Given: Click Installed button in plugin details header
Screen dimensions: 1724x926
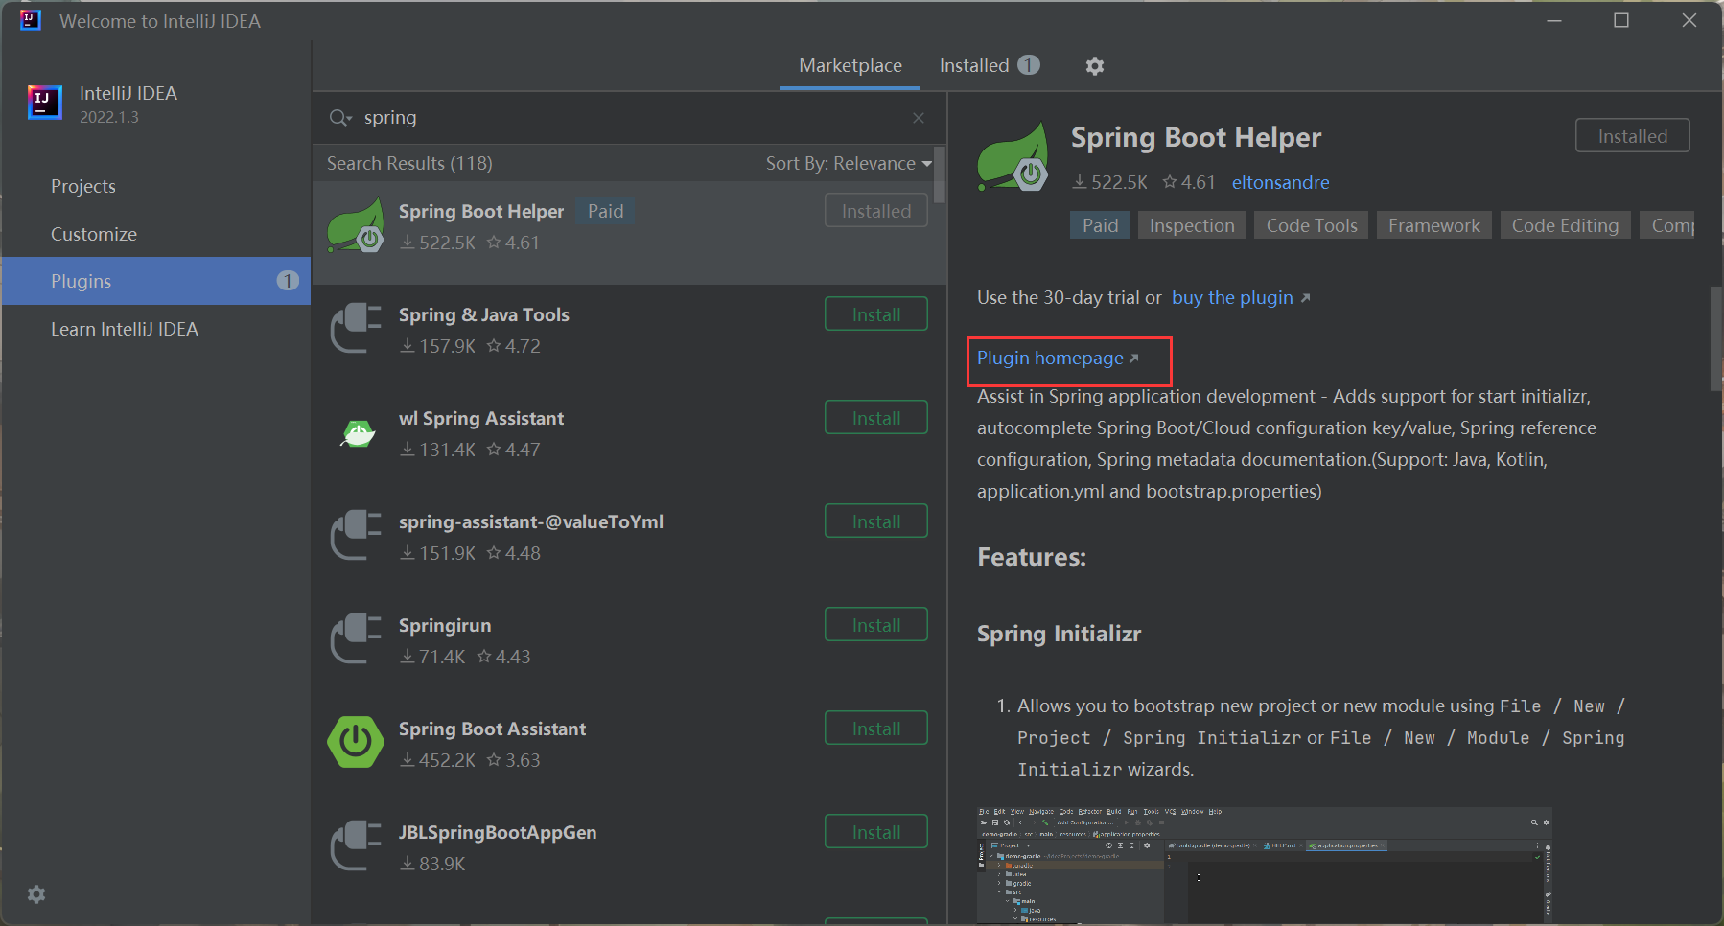Looking at the screenshot, I should pyautogui.click(x=1633, y=136).
